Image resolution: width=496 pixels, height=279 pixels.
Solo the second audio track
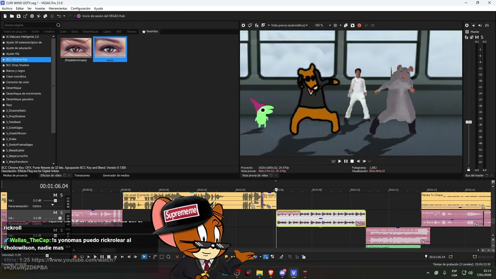[x=61, y=213]
